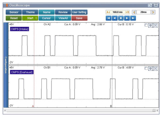Screen dimensions: 162x117
Task: Open the Sensor menu
Action: tap(14, 12)
